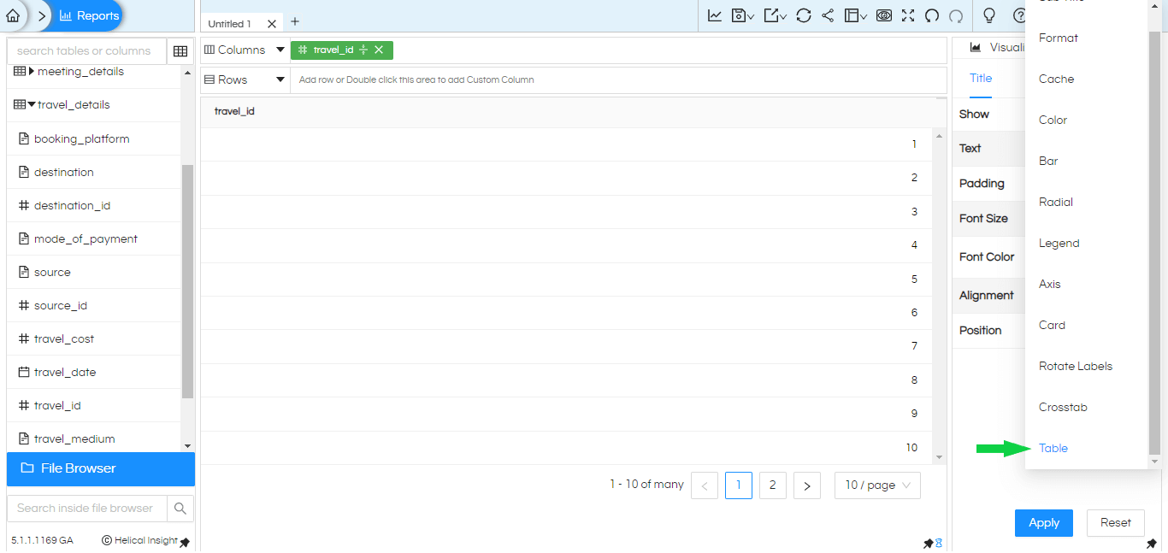Select the booking_platform column
This screenshot has width=1168, height=553.
click(82, 138)
